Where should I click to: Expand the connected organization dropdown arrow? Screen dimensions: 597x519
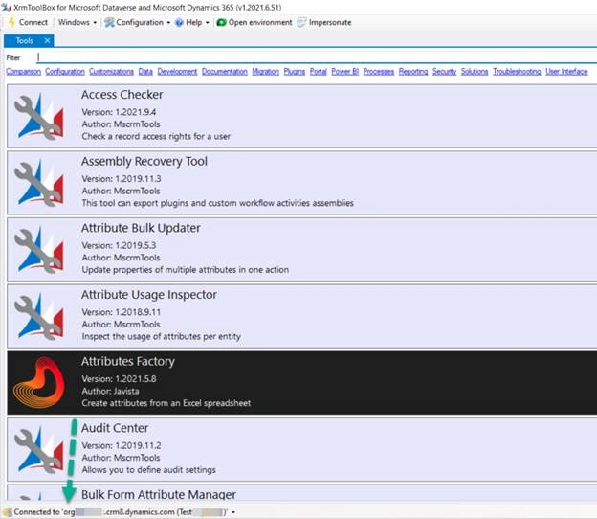(x=233, y=512)
